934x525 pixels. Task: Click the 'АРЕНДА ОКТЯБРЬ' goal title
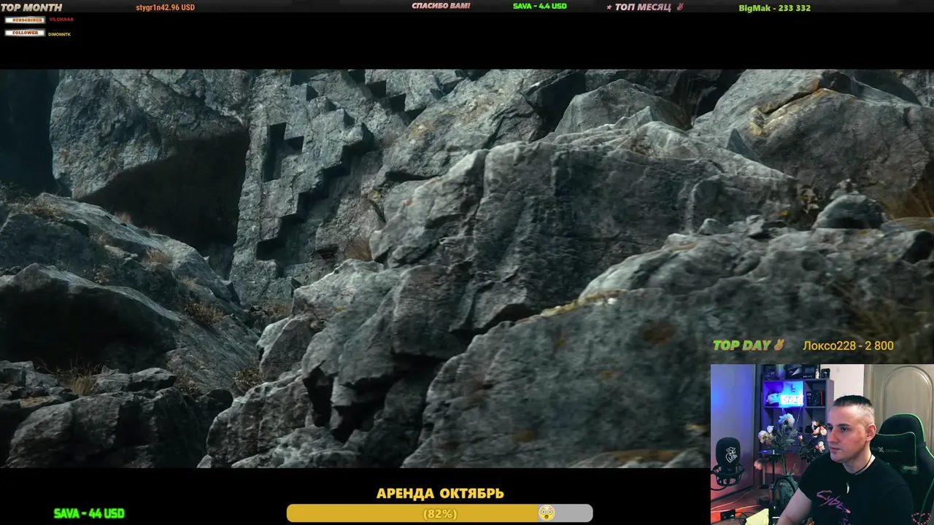440,494
